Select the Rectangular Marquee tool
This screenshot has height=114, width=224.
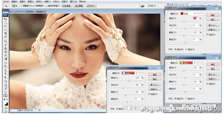(5, 22)
